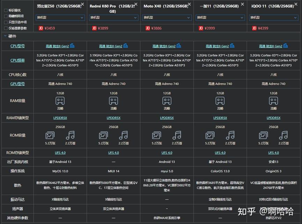Open UFS 4.0 link in 努比亚Z50 column

pos(60,152)
